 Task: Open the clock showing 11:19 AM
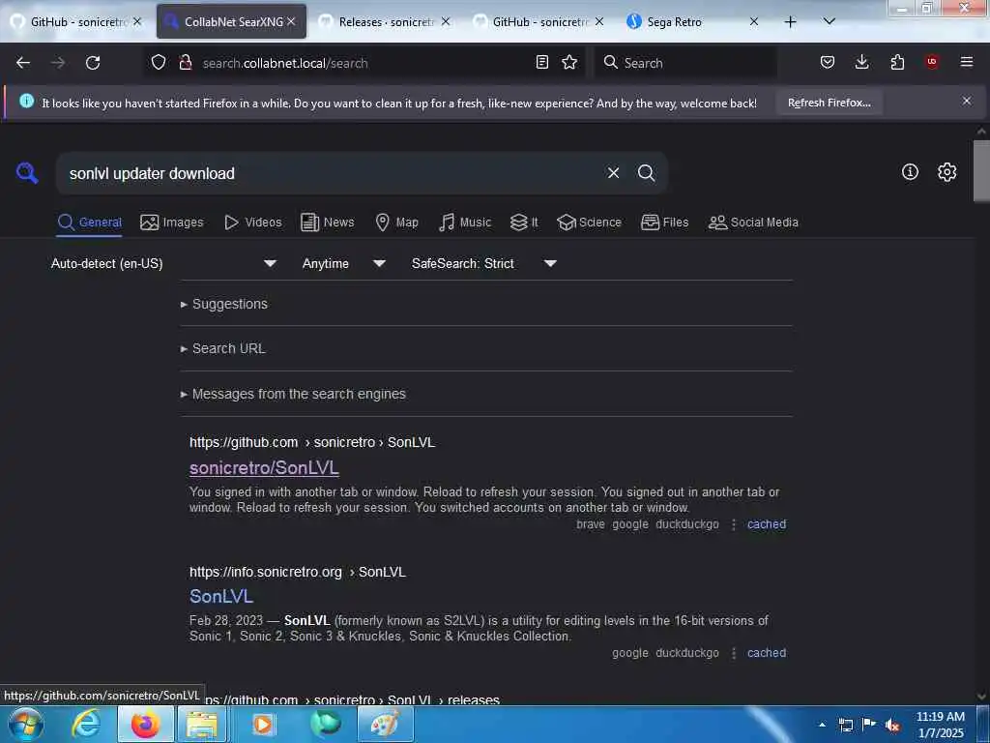tap(940, 725)
